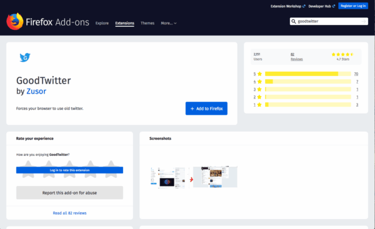This screenshot has height=229, width=375.
Task: Open the Explore section
Action: pyautogui.click(x=102, y=23)
